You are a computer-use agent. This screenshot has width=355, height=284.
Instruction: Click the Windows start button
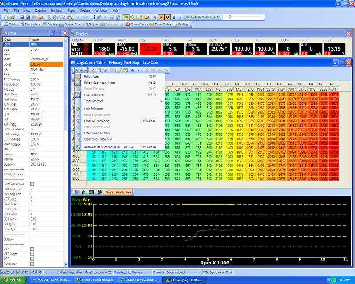13,280
